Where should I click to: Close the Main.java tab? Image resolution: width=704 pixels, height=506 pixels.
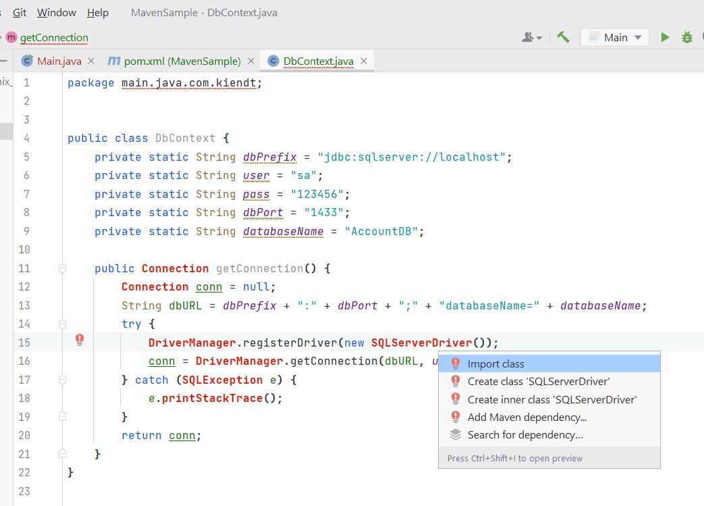(x=92, y=61)
